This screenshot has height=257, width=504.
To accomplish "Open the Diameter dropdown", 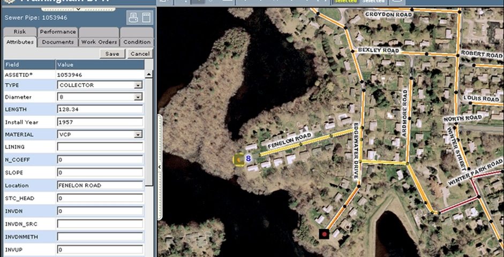I will tap(100, 97).
